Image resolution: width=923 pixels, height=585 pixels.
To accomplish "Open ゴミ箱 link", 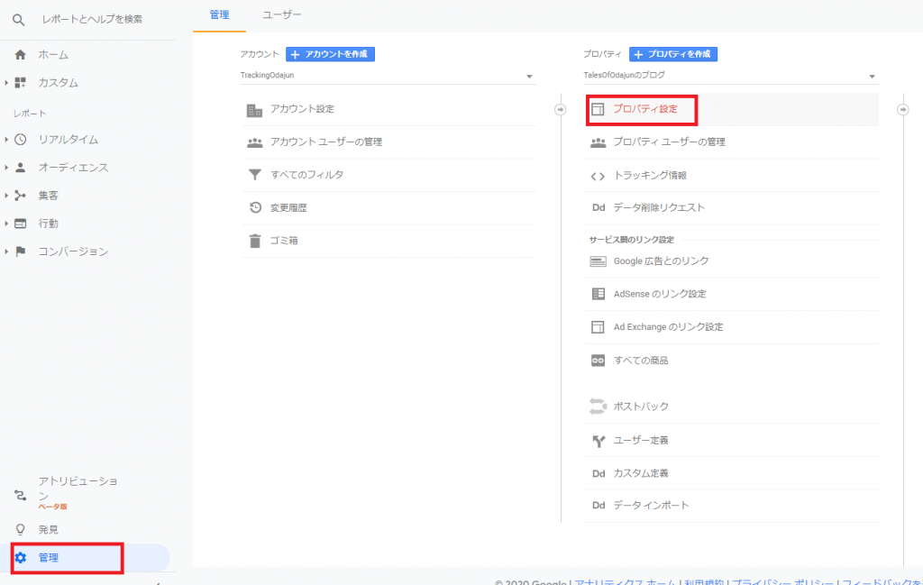I will [284, 241].
